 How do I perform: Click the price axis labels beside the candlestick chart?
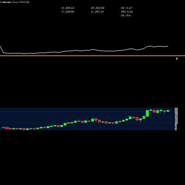(x=176, y=119)
